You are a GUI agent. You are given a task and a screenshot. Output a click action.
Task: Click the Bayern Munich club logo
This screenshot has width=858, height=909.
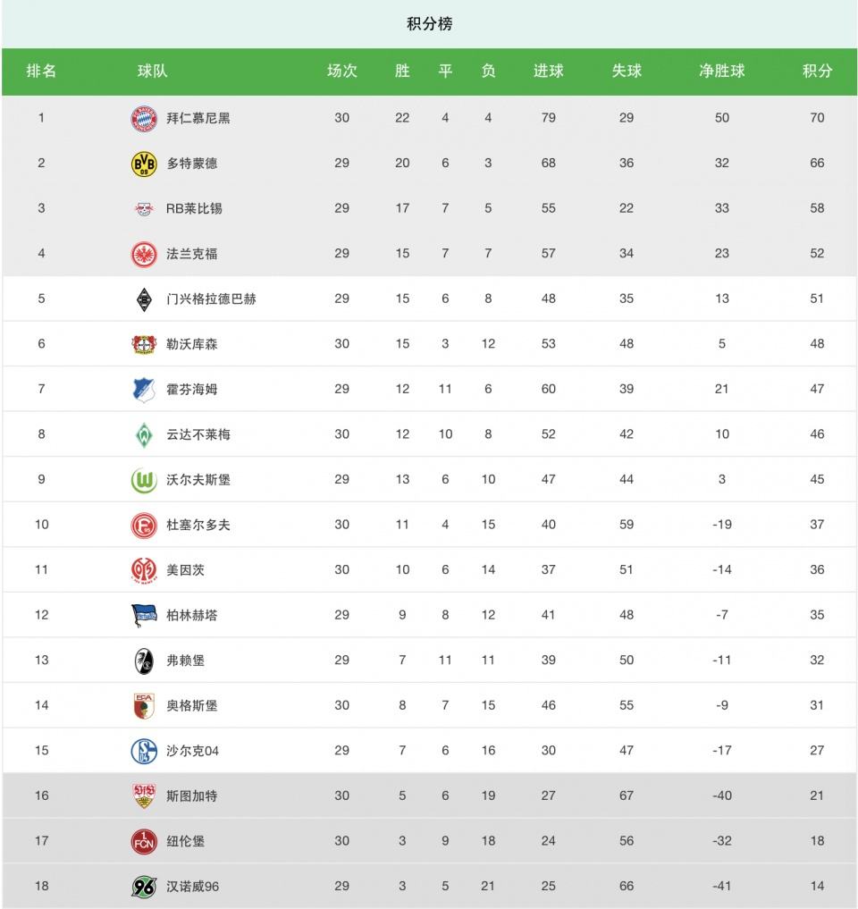[x=144, y=118]
